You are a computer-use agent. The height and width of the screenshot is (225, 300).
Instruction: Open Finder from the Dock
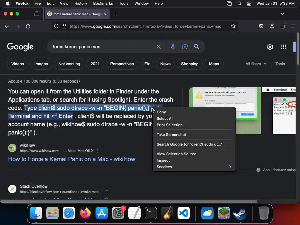[36, 213]
